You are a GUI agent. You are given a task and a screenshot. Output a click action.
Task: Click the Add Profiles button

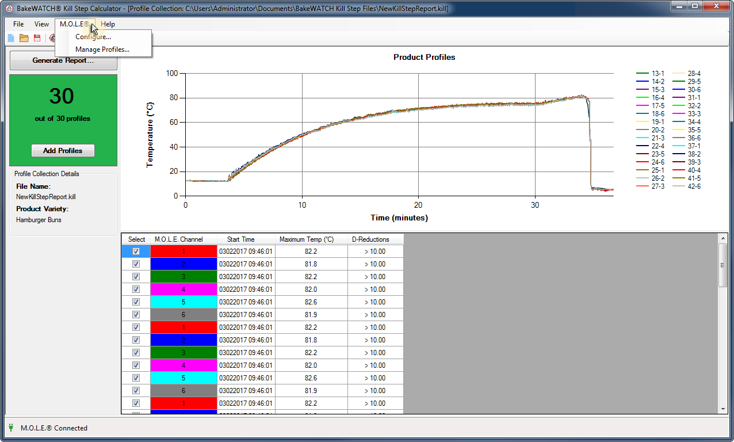coord(63,151)
